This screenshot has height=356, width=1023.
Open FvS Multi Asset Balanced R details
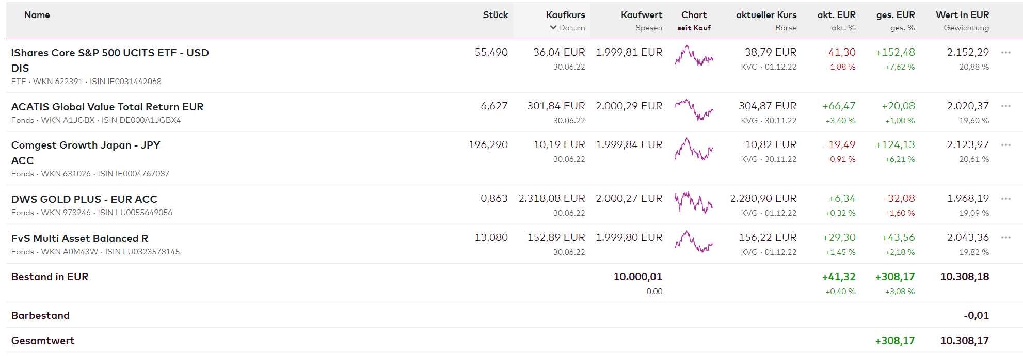coord(79,238)
